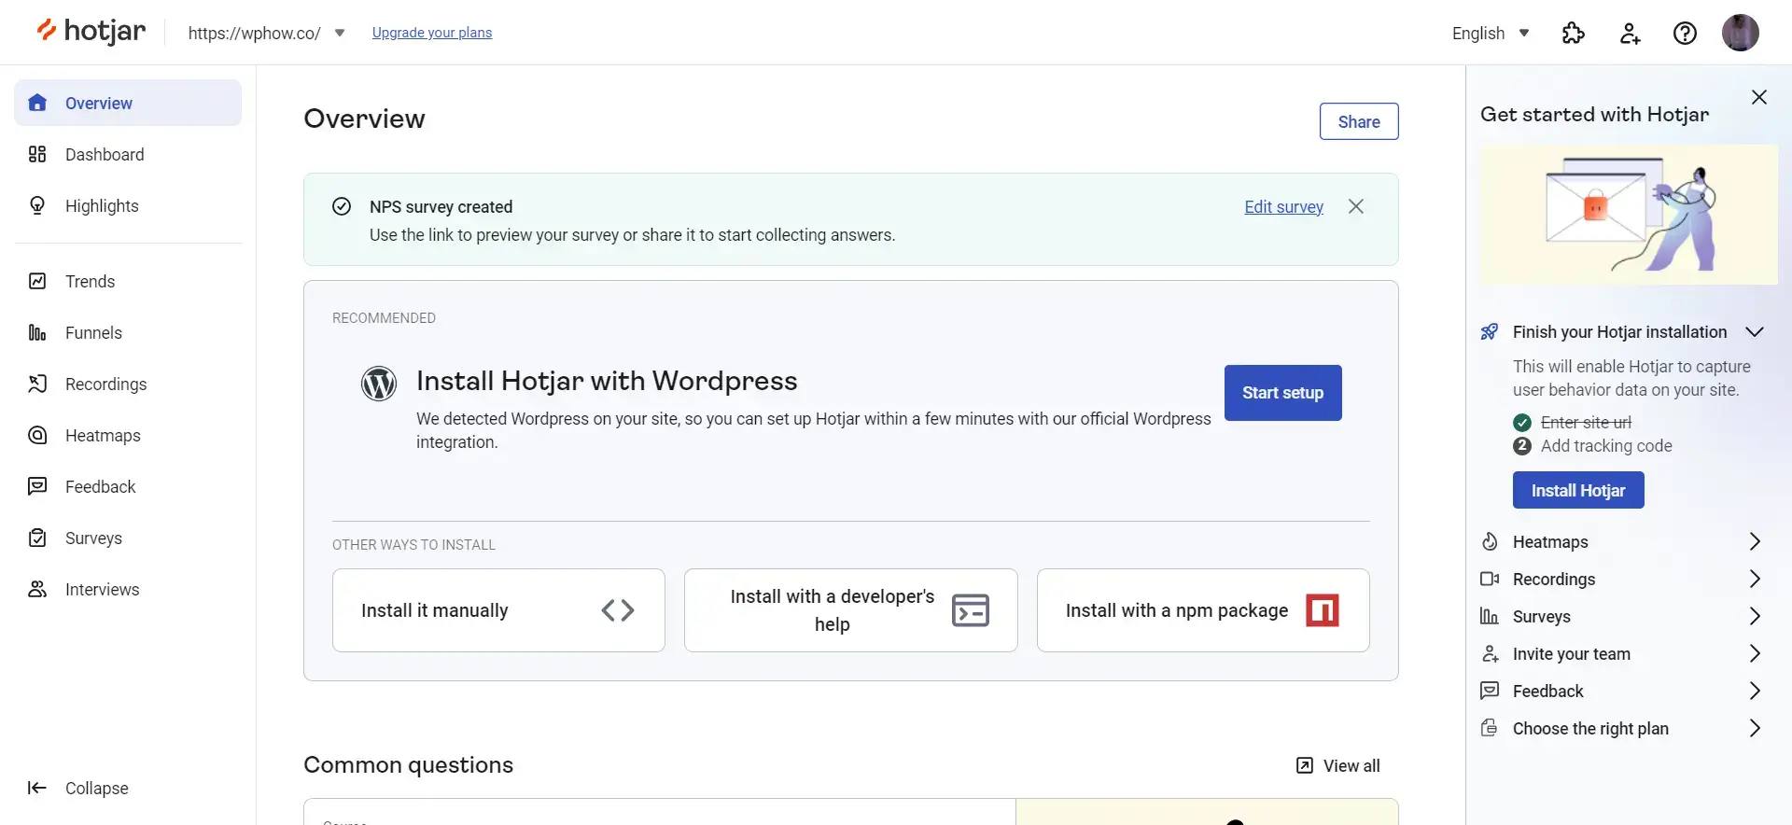Click the Upgrade your plans link
The width and height of the screenshot is (1792, 825).
[432, 33]
